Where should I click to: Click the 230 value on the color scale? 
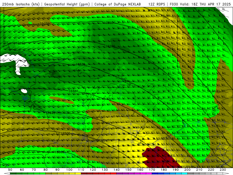(x=223, y=170)
